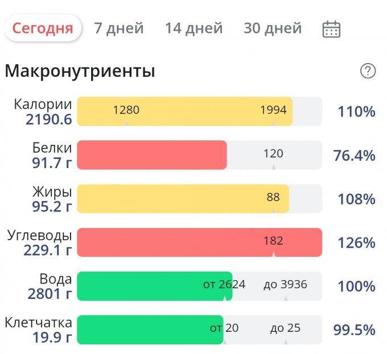Select the Сегодня tab
Screen dimensions: 387x354
(43, 28)
